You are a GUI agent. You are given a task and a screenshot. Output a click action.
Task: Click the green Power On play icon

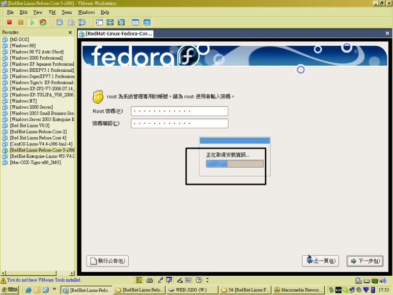tap(32, 22)
